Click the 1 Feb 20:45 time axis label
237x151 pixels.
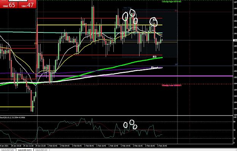(x=162, y=146)
